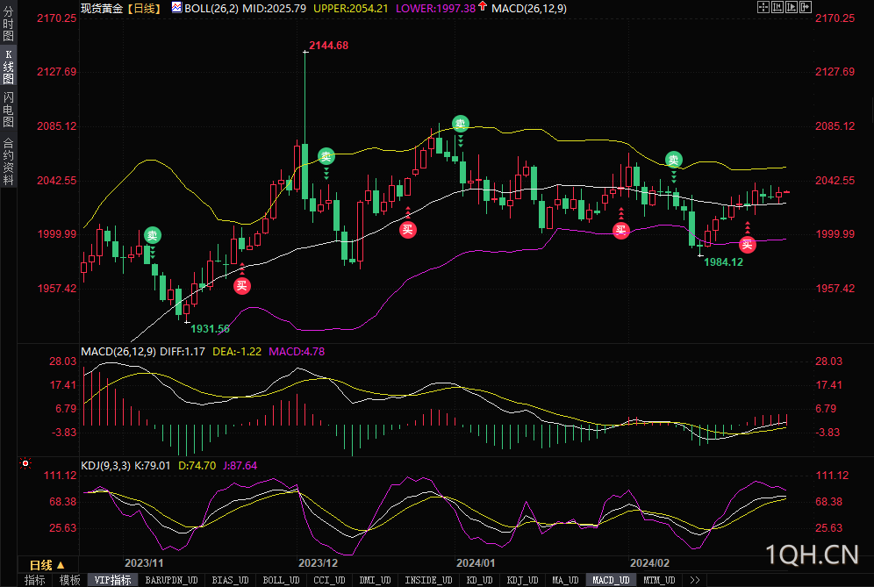Click the UPPER:2054.21 value

[351, 9]
